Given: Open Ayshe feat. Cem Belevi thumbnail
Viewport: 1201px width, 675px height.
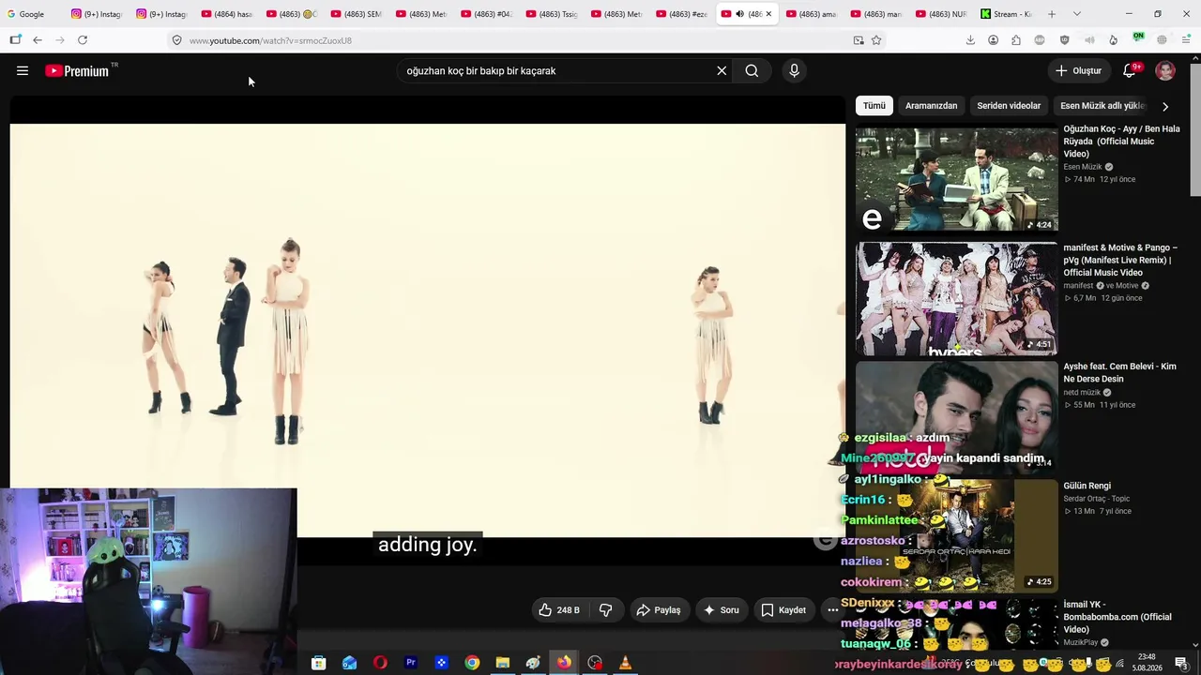Looking at the screenshot, I should pyautogui.click(x=956, y=417).
